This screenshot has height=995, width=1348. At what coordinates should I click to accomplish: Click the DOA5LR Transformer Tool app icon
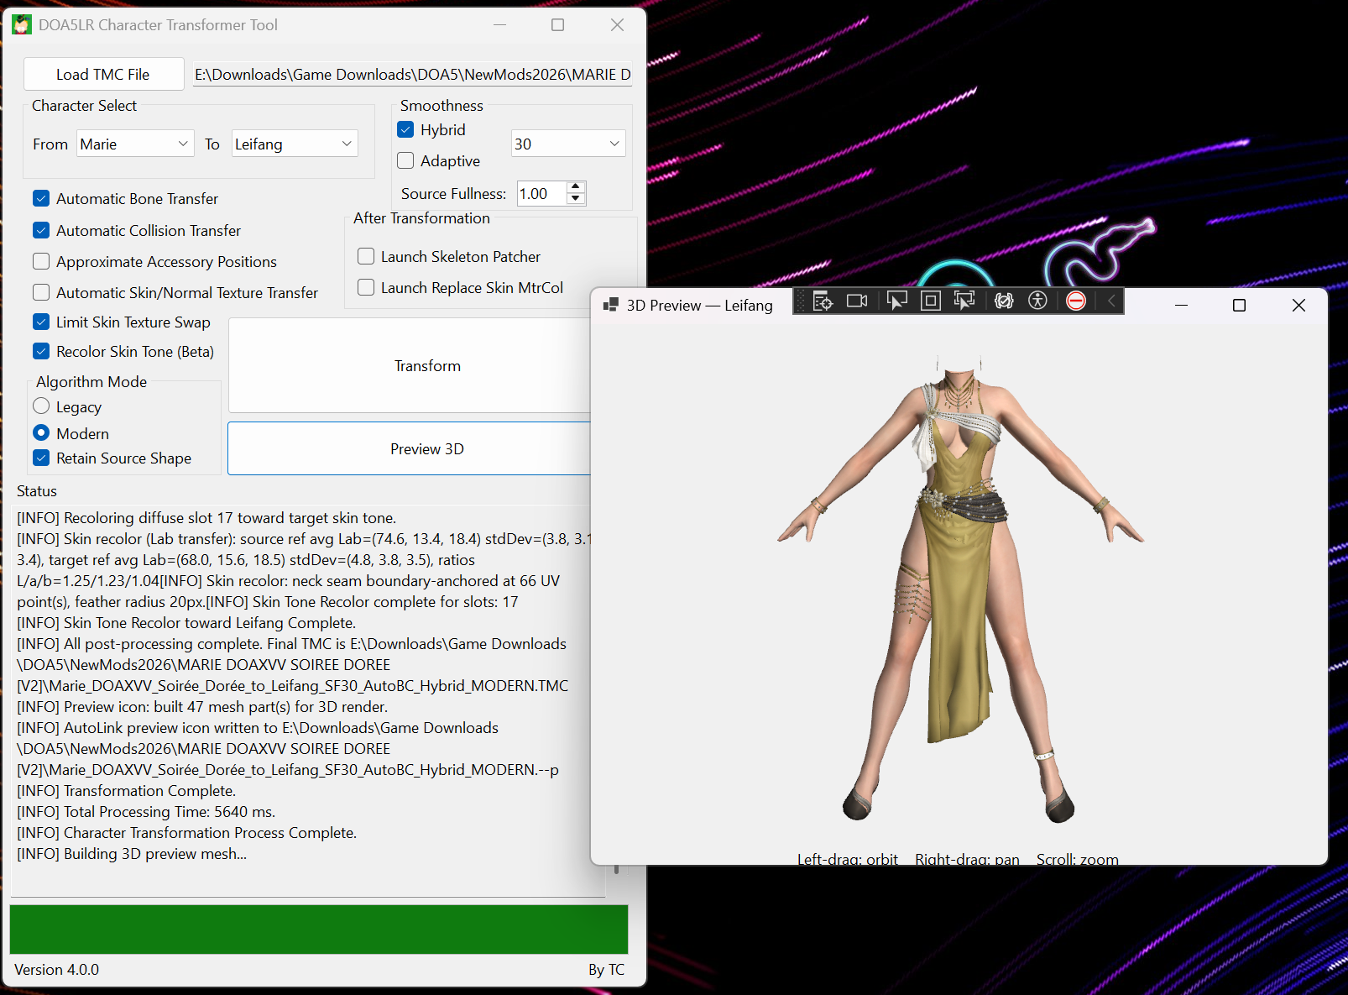(x=21, y=25)
